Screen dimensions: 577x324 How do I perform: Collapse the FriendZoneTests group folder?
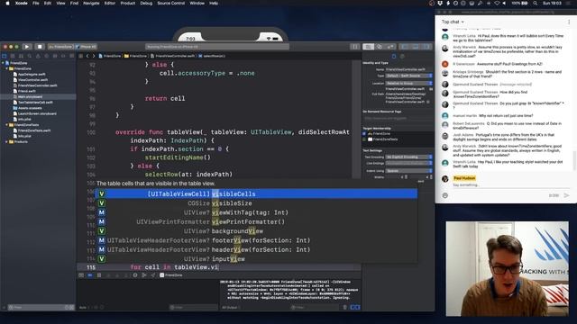6,125
